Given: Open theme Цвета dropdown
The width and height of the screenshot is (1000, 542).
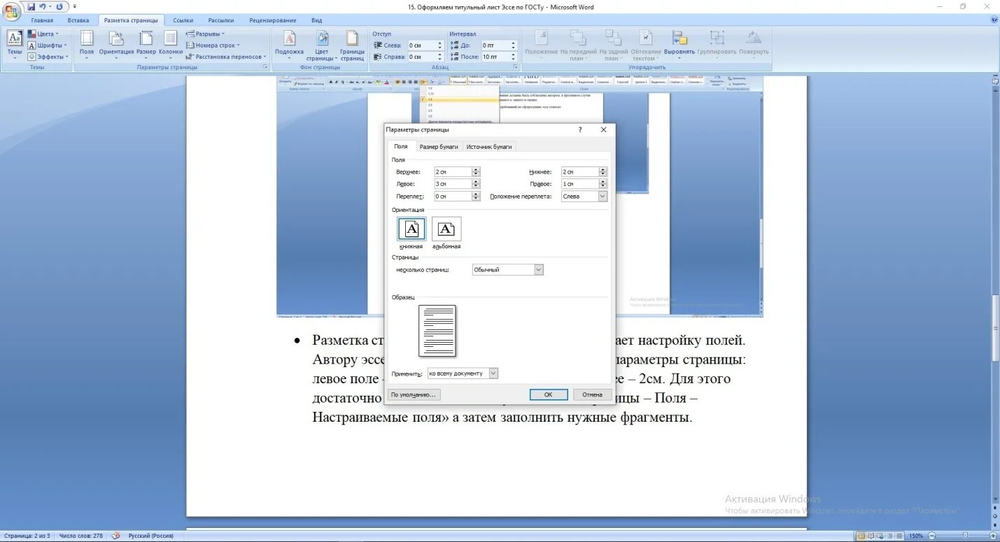Looking at the screenshot, I should tap(43, 34).
